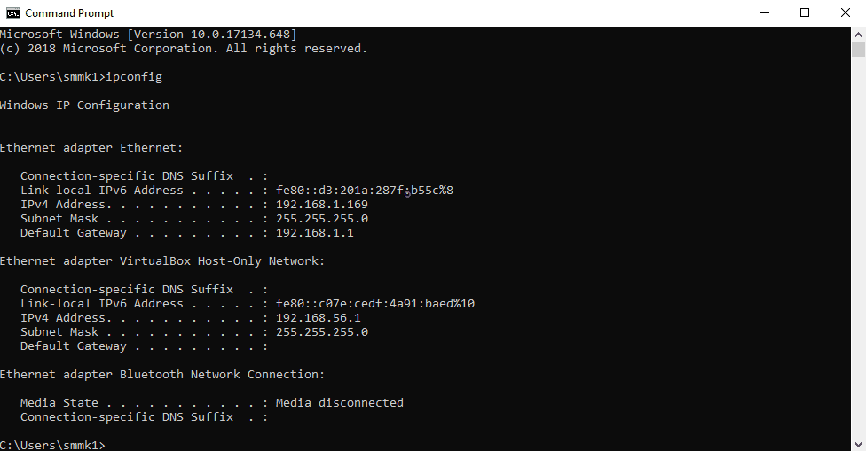This screenshot has width=866, height=451.
Task: Click the default gateway 192.168.1.1 text
Action: pos(315,233)
